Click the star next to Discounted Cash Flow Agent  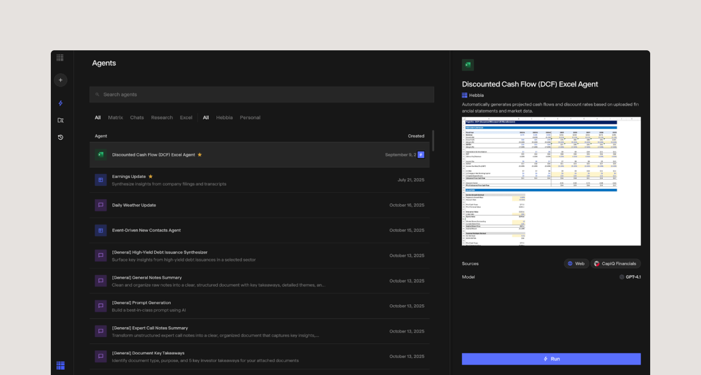tap(200, 154)
